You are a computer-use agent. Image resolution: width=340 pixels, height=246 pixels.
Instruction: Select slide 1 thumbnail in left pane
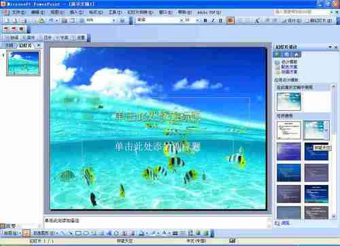23,63
